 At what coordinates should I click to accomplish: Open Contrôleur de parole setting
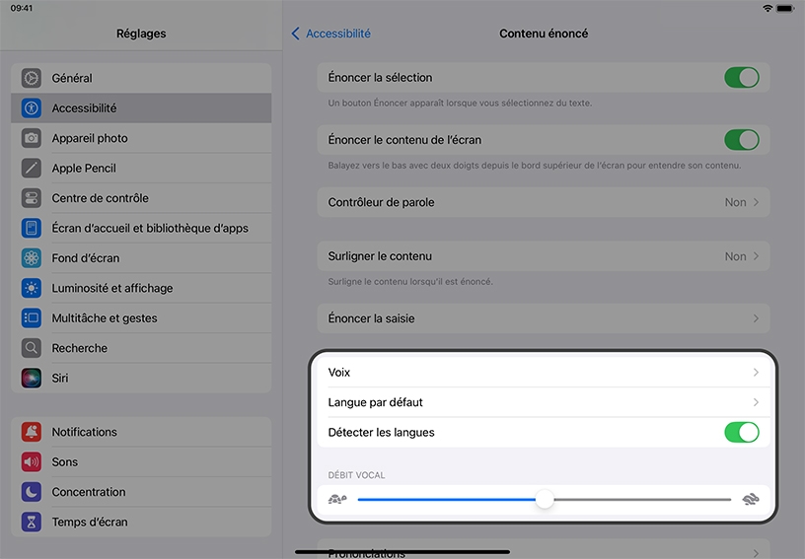pyautogui.click(x=544, y=202)
